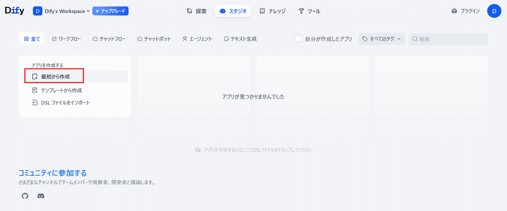The image size is (507, 211).
Task: Click the chatflow filter icon
Action: click(x=95, y=39)
